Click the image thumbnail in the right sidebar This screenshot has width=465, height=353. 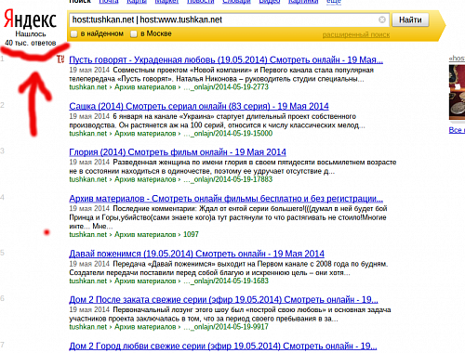(x=457, y=92)
